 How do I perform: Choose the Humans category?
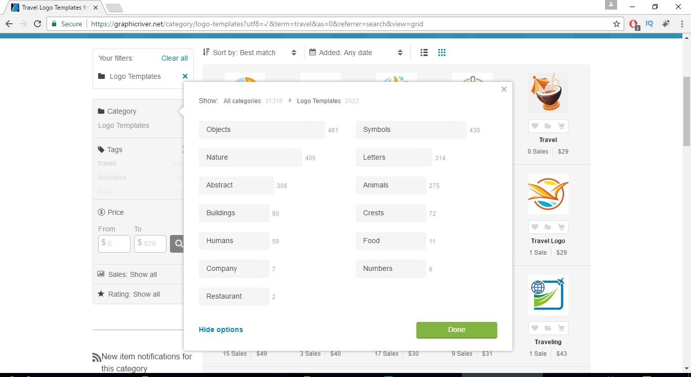point(234,241)
